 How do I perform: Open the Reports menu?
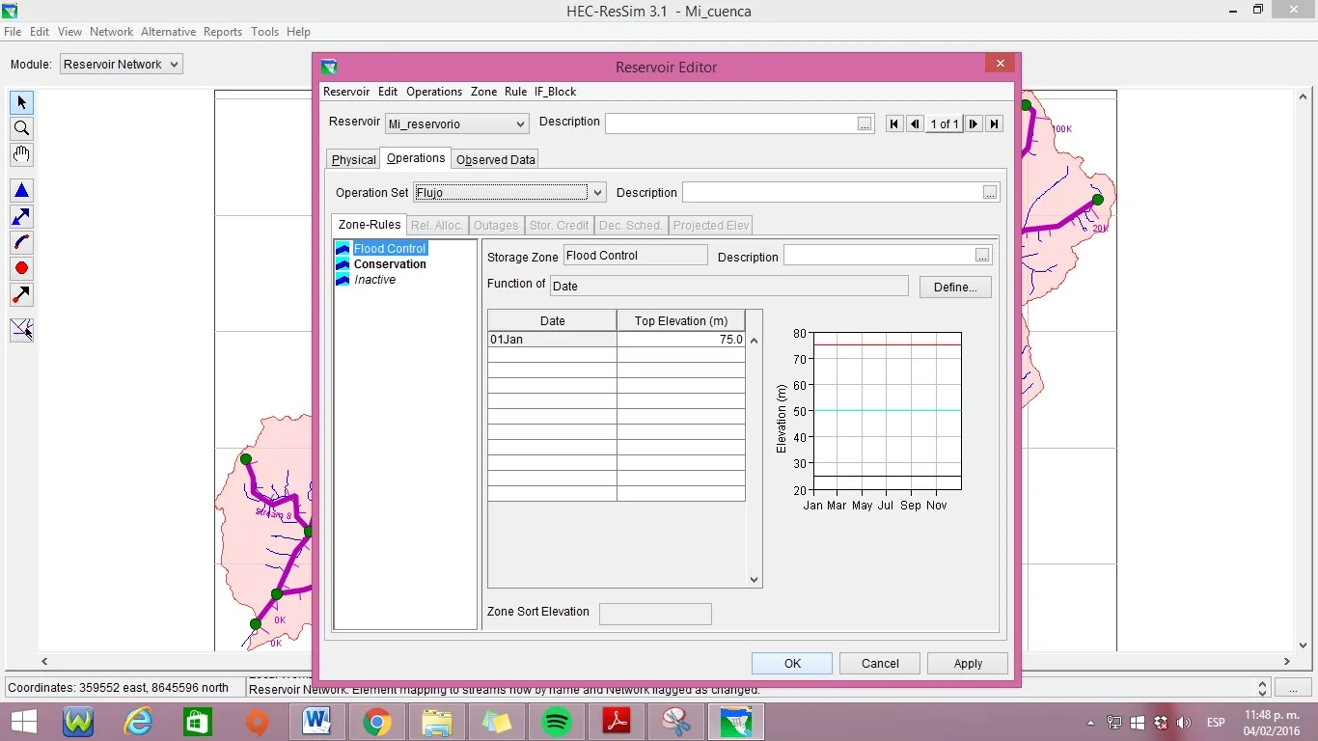(x=223, y=32)
